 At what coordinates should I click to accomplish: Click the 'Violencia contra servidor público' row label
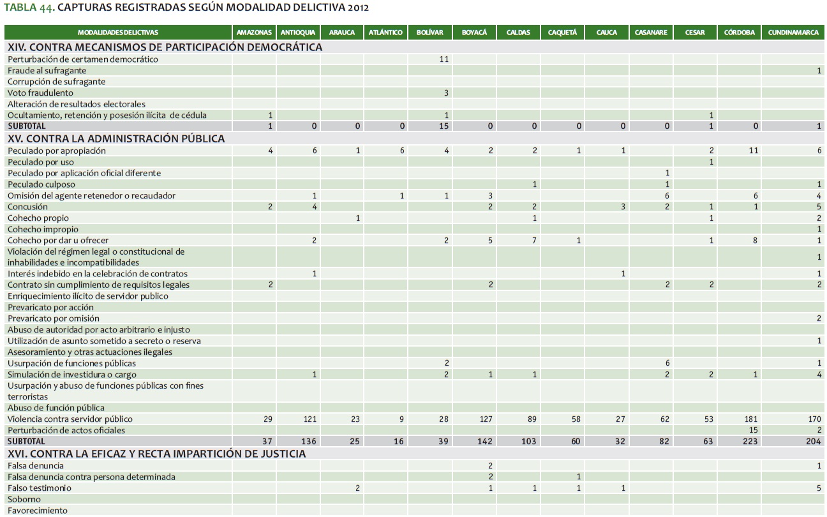point(70,419)
